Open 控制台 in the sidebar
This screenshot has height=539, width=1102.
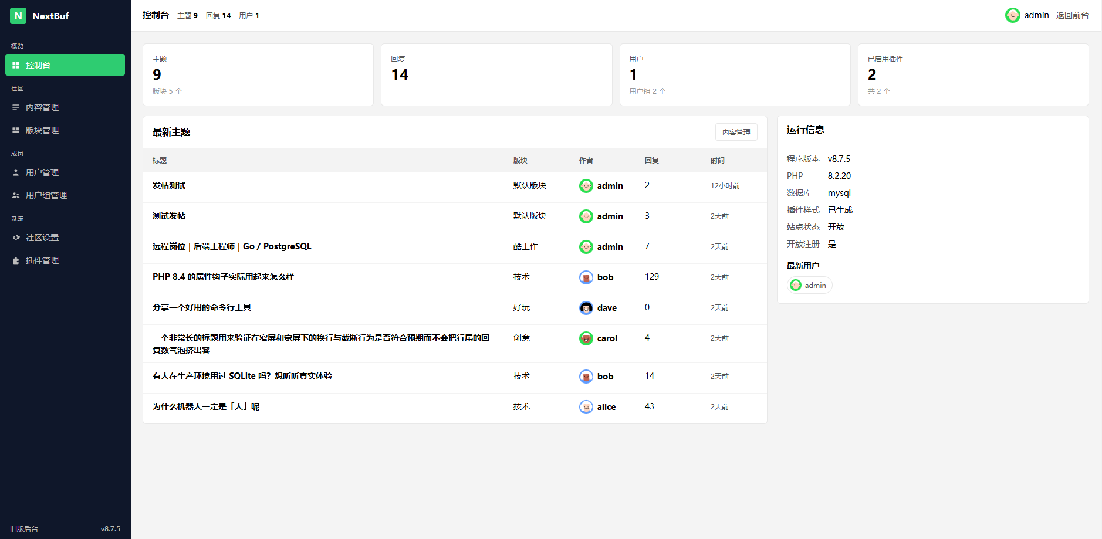[x=65, y=65]
